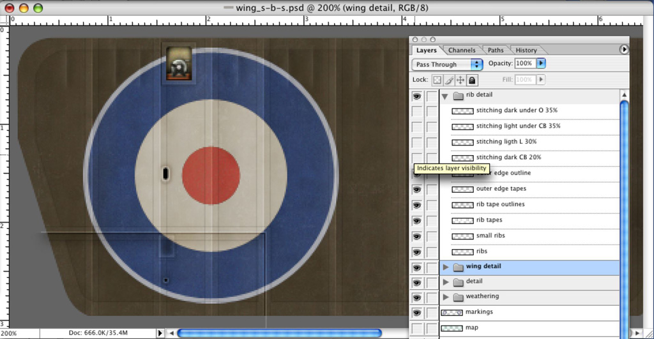This screenshot has height=339, width=654.
Task: Click Layers panel vertical scrollbar thumb
Action: click(x=625, y=219)
